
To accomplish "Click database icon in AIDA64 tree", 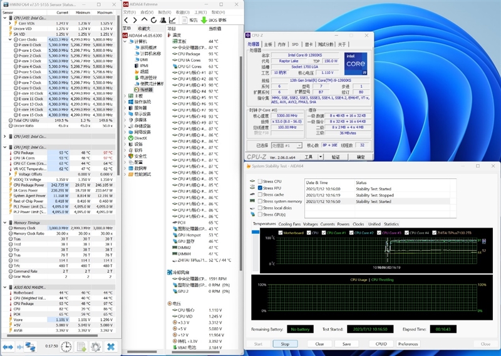I will 131,168.
